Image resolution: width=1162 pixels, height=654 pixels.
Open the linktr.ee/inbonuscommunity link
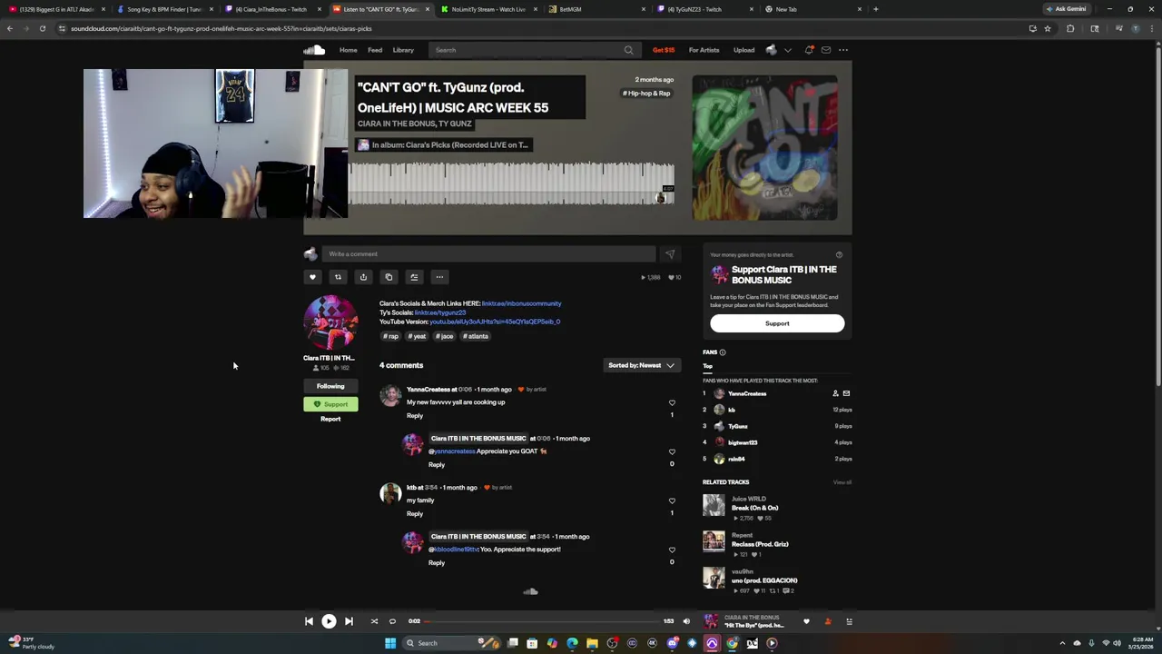521,303
